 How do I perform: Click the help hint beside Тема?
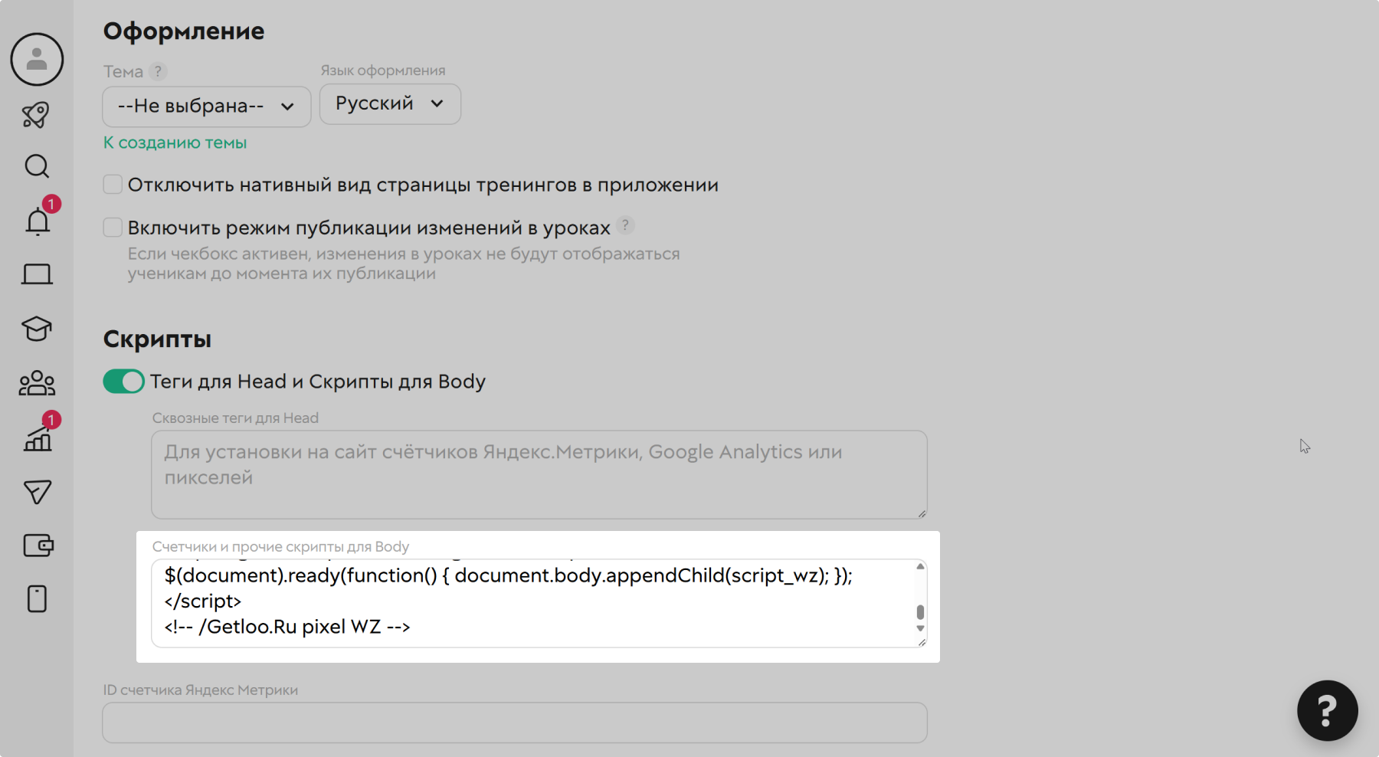pyautogui.click(x=158, y=71)
